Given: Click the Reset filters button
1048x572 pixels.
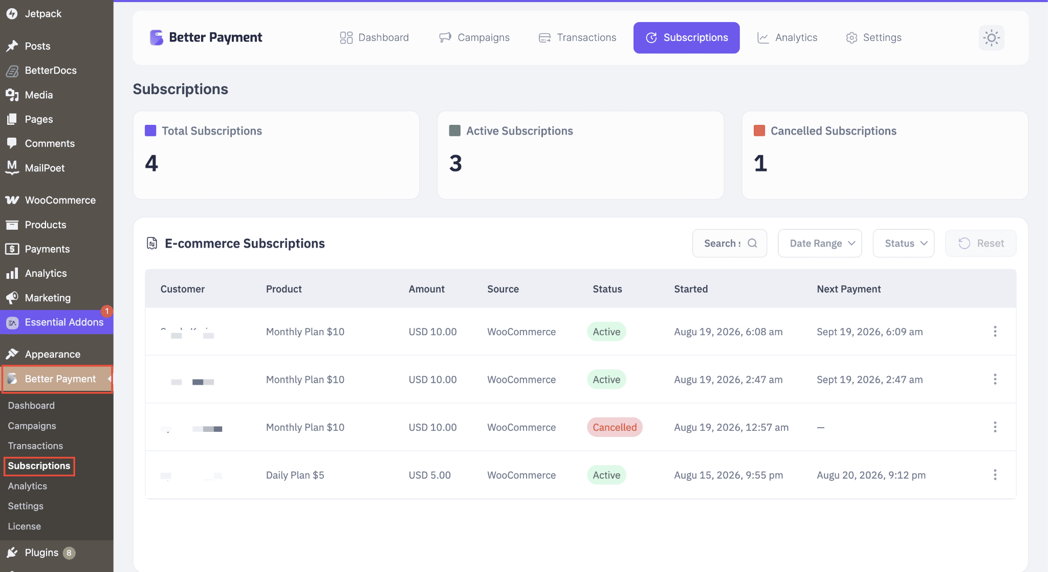Looking at the screenshot, I should pos(981,244).
